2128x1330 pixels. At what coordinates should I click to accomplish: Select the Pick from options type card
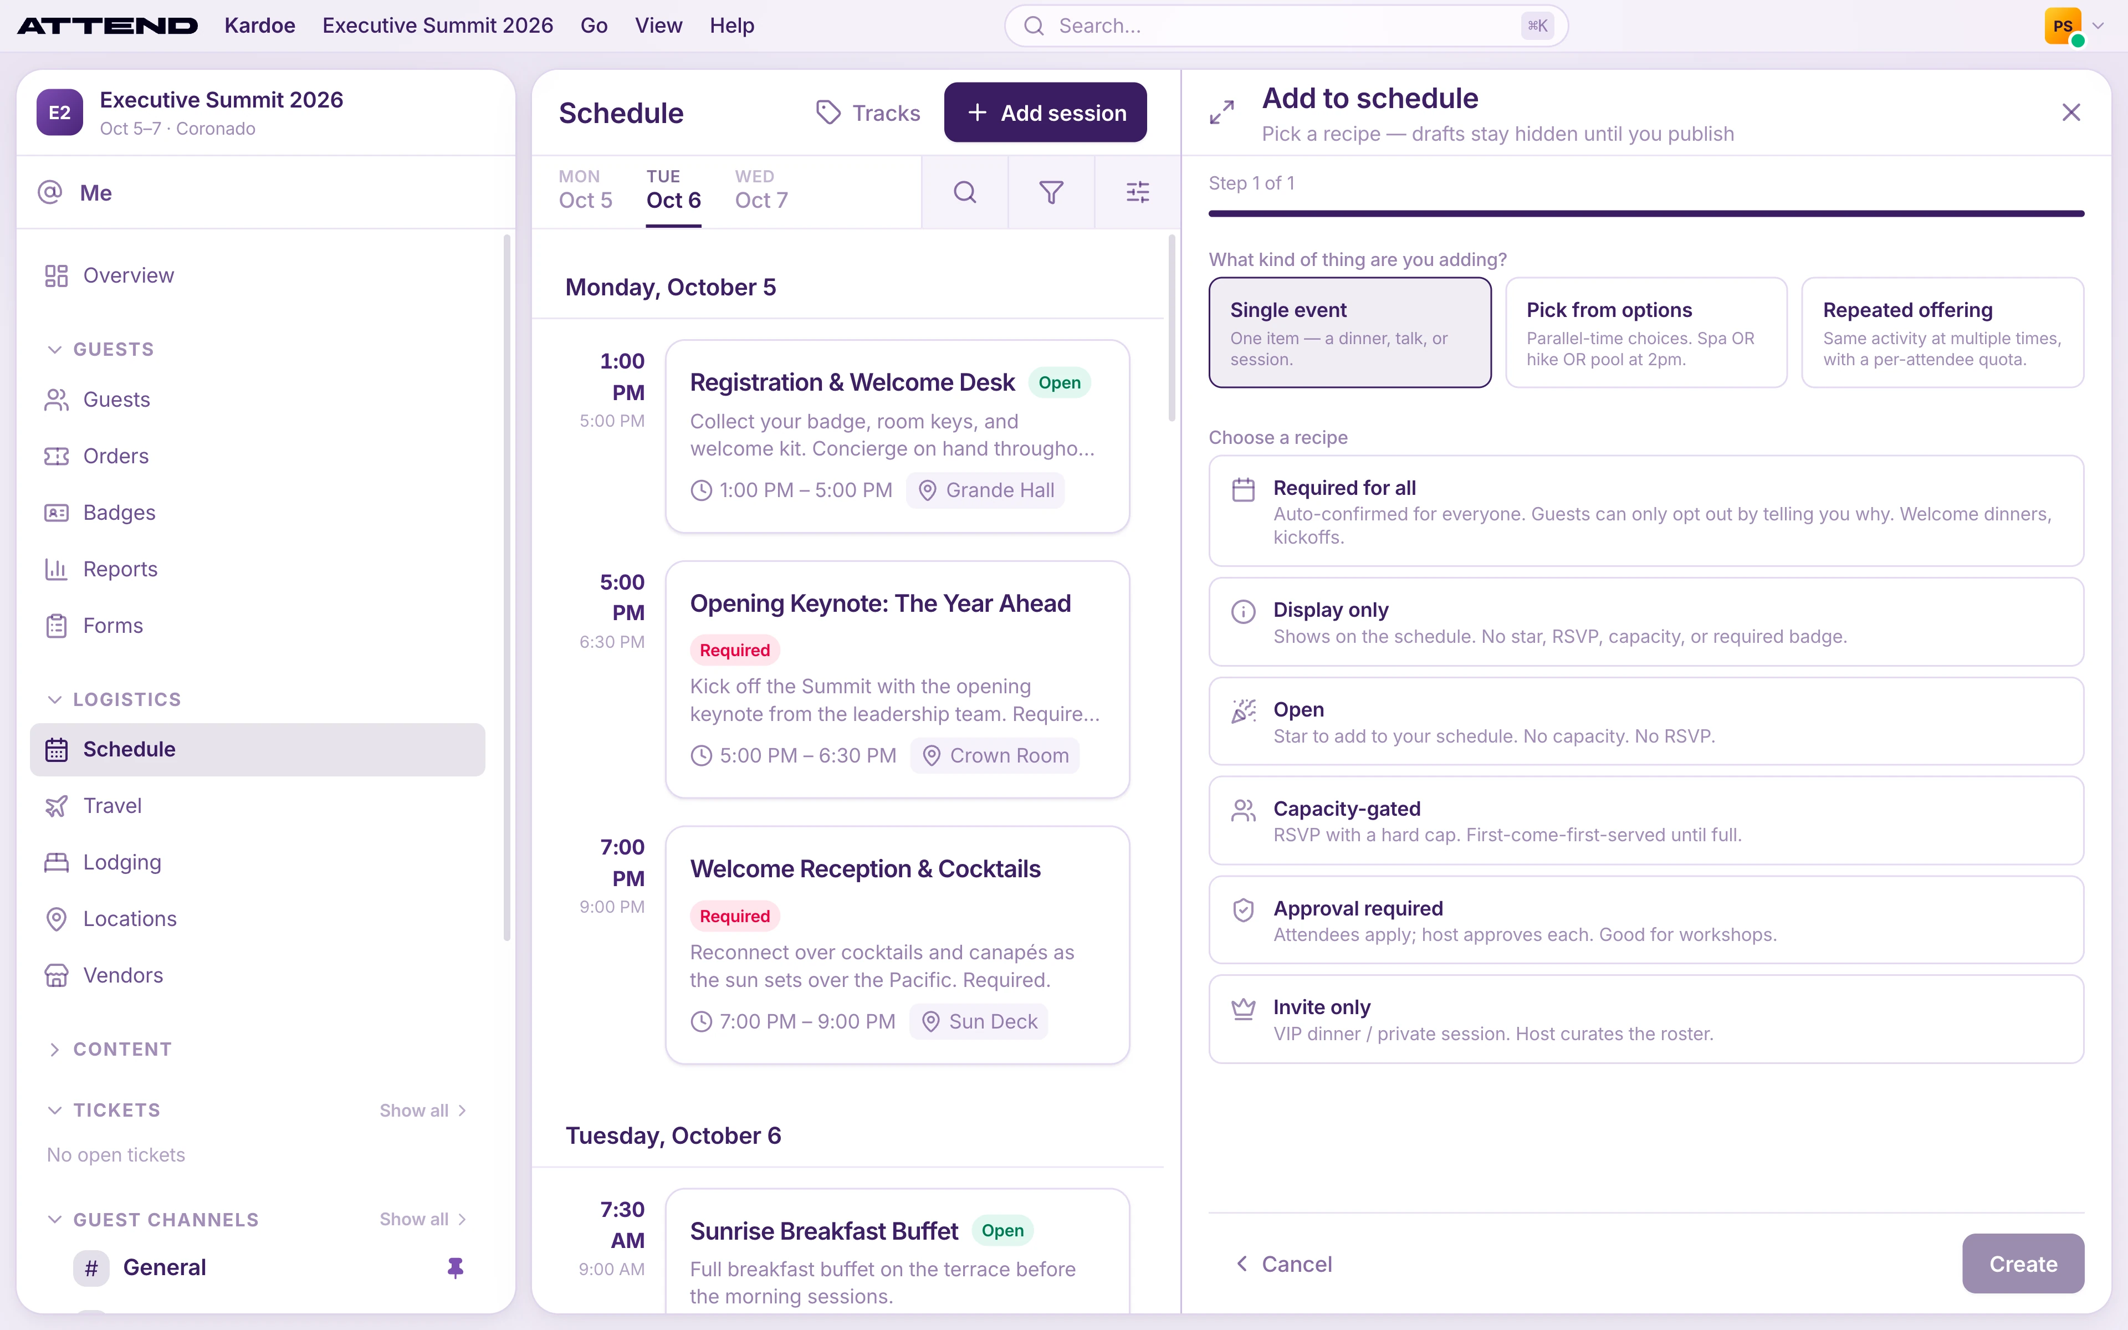1646,332
